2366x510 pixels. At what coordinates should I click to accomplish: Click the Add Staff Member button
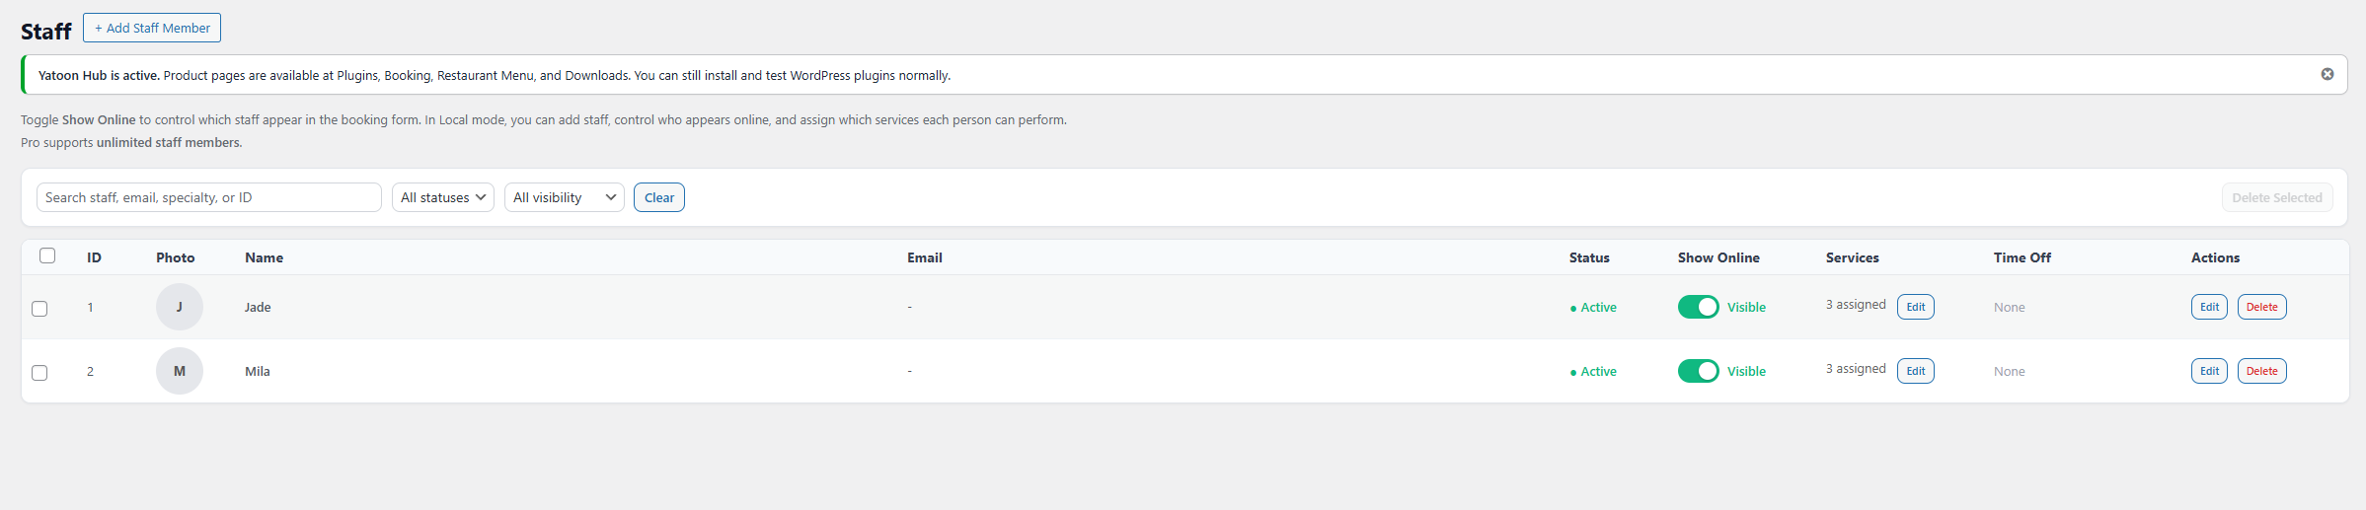point(152,28)
